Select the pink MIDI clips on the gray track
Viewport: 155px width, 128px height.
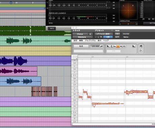[44, 91]
